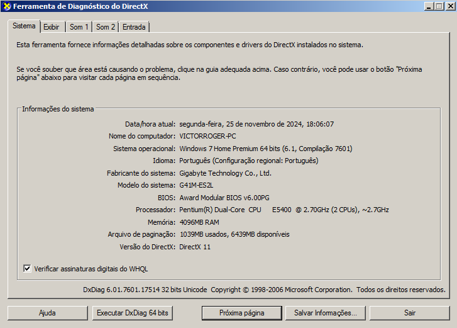Viewport: 457px width, 328px height.
Task: Switch to the Sistema tab
Action: tap(24, 26)
